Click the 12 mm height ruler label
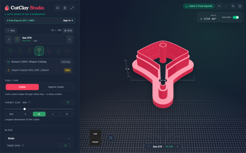246x153 pixels. click(127, 69)
